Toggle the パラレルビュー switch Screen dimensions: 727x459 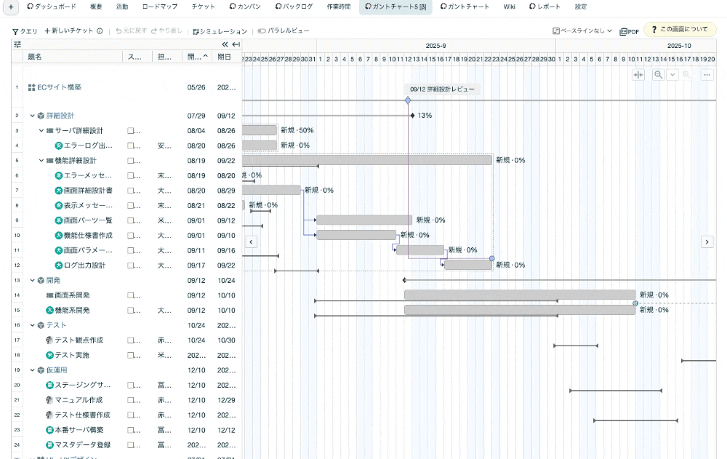click(x=284, y=31)
